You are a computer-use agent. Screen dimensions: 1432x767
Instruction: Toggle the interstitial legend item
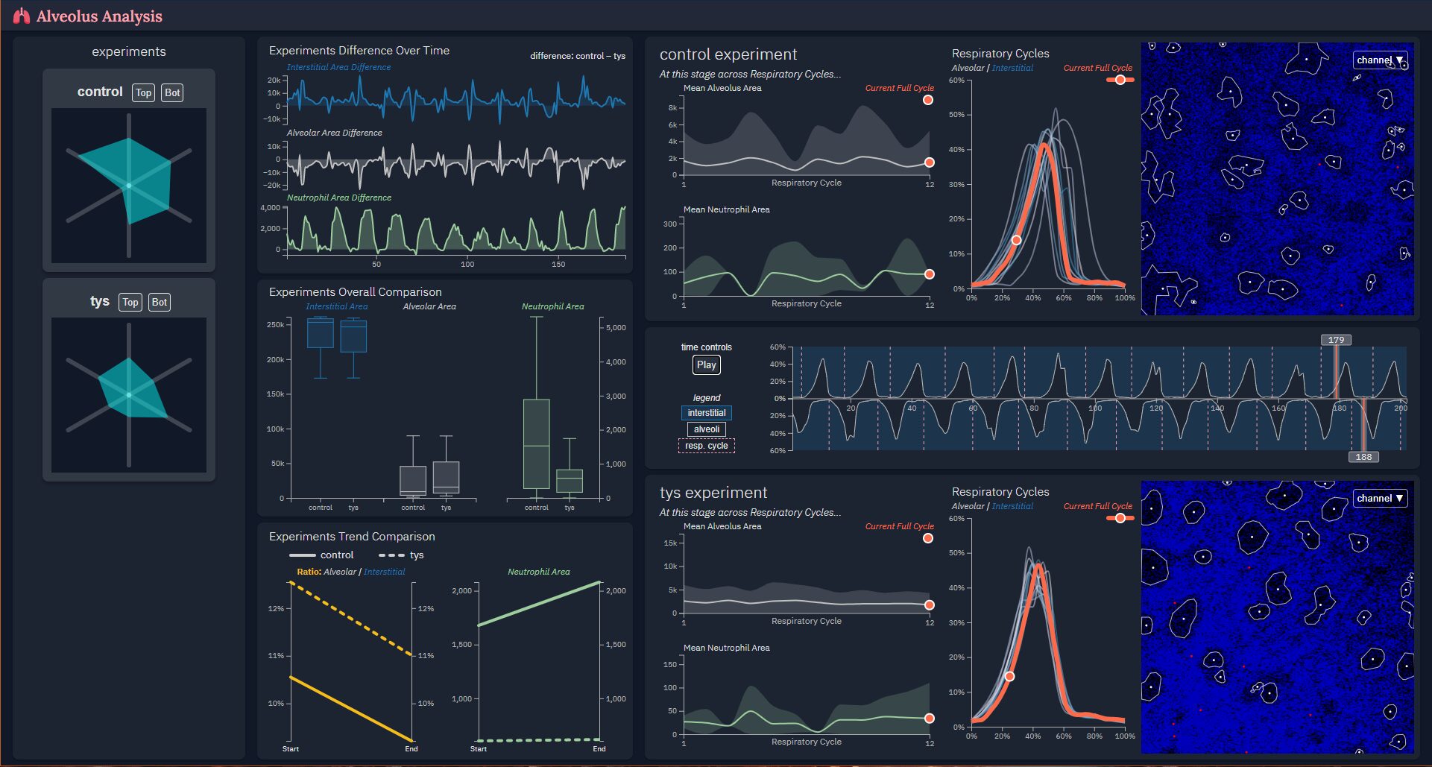(x=706, y=413)
